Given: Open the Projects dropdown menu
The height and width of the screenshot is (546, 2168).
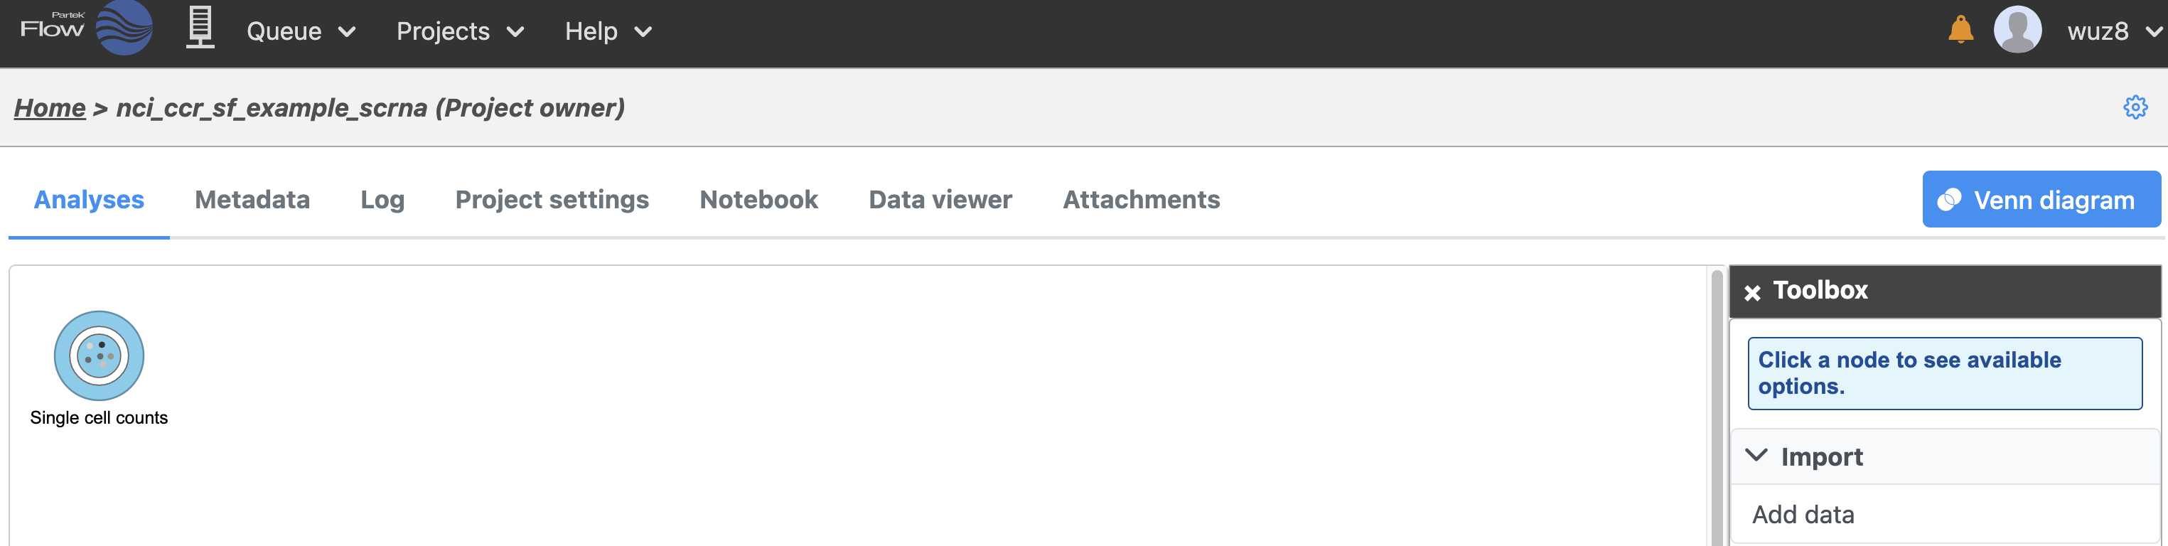Looking at the screenshot, I should 459,32.
